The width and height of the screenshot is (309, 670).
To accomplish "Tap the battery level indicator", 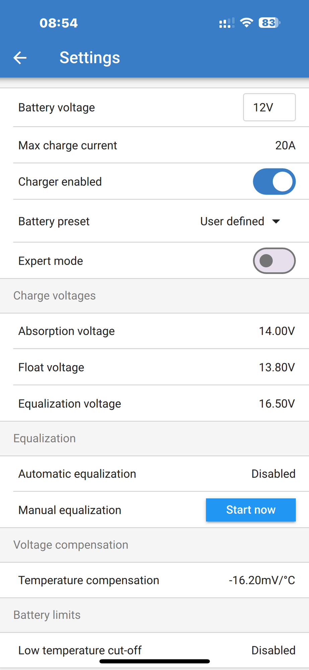I will tap(269, 23).
